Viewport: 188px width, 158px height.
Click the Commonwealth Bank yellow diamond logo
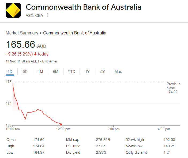pyautogui.click(x=13, y=10)
